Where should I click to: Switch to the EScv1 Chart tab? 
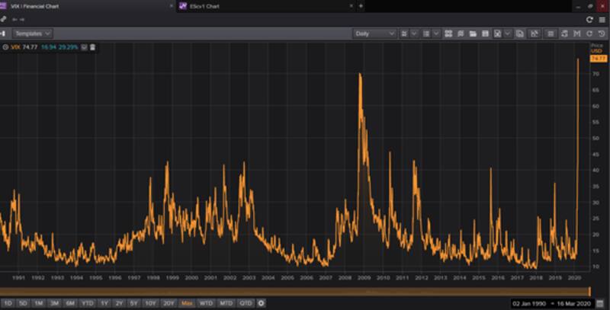point(198,5)
